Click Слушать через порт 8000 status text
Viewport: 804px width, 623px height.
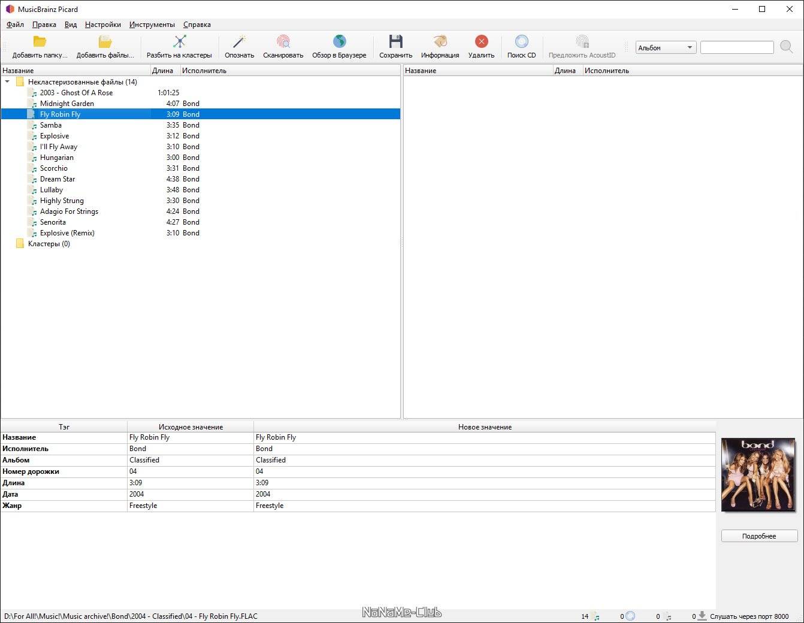pos(749,616)
